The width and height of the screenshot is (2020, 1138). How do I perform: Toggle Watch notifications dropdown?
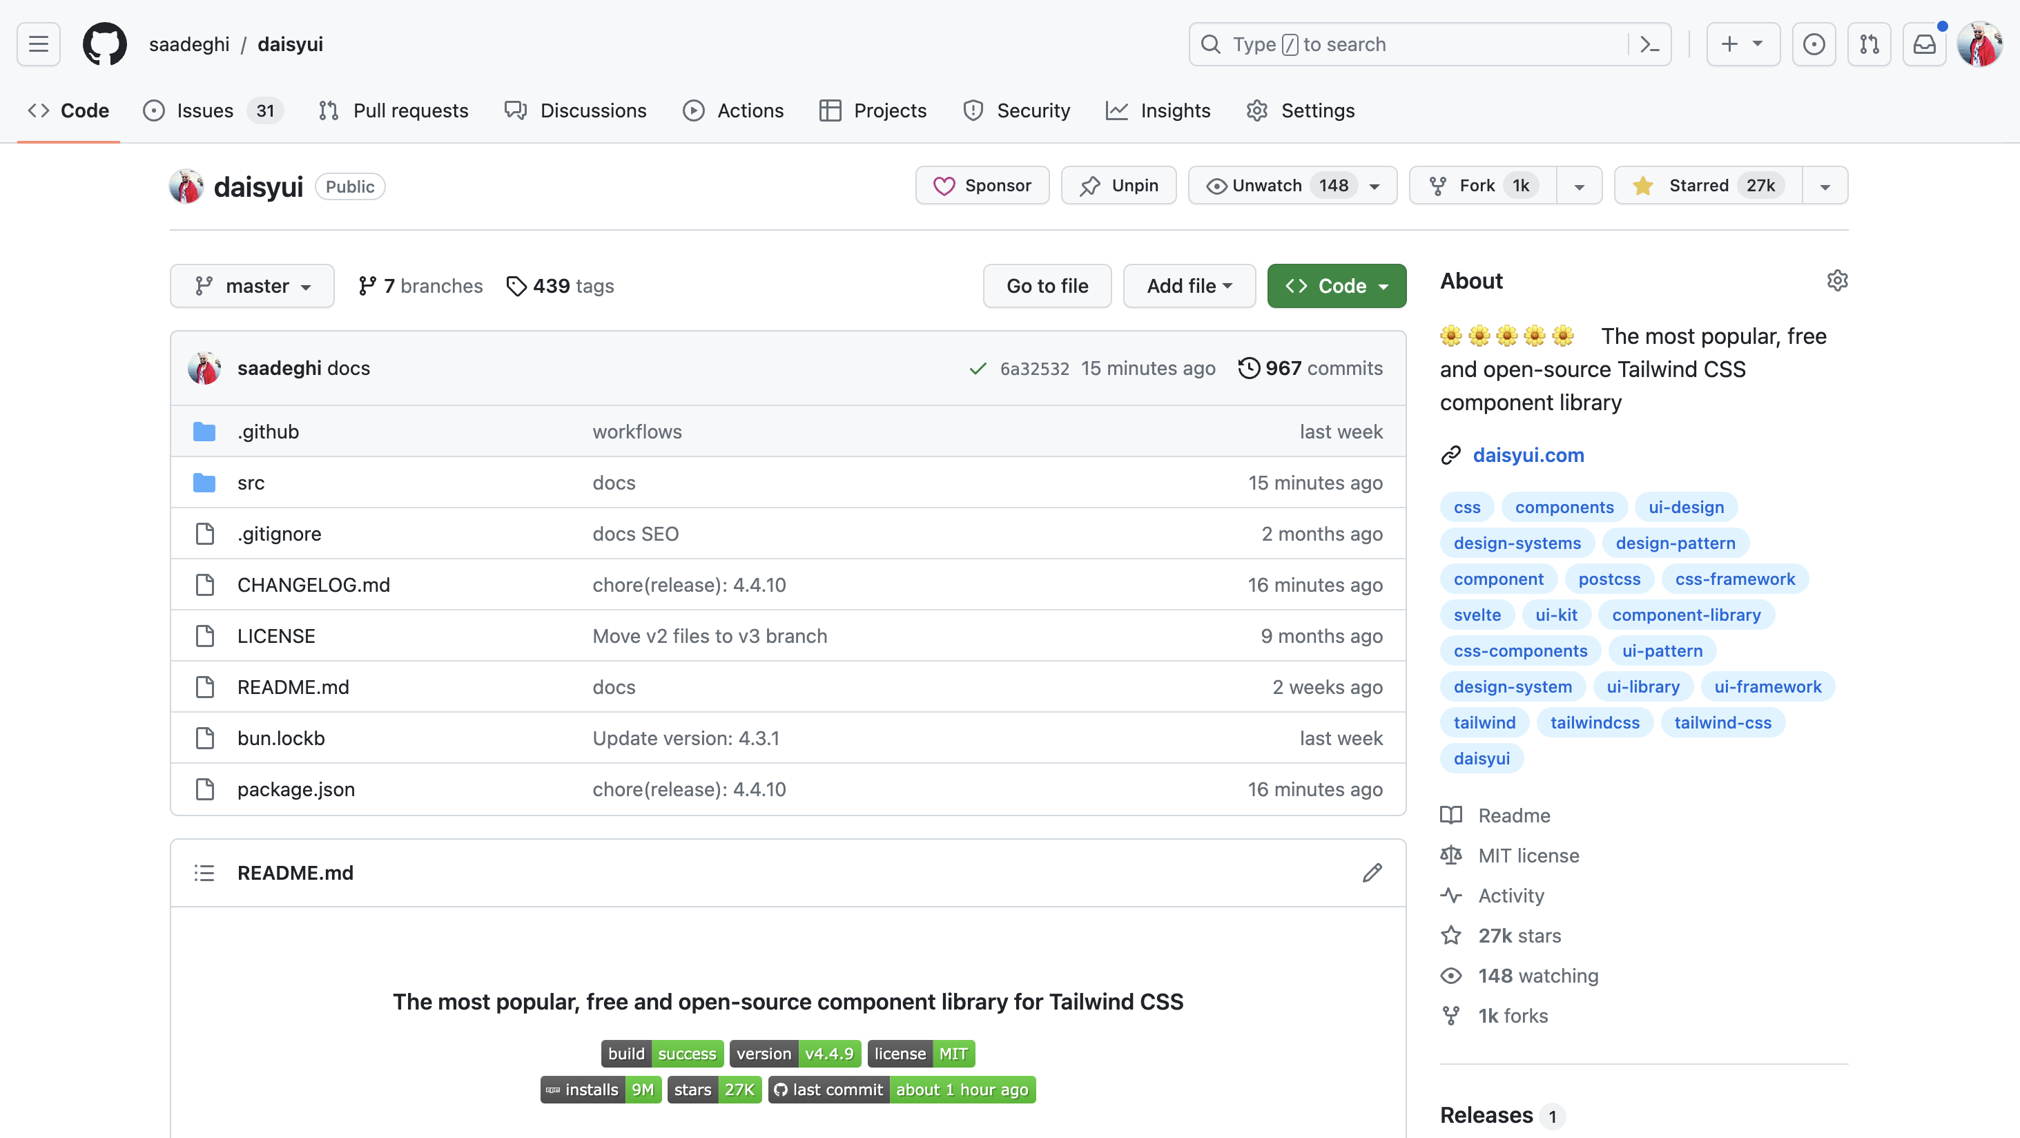[x=1374, y=184]
